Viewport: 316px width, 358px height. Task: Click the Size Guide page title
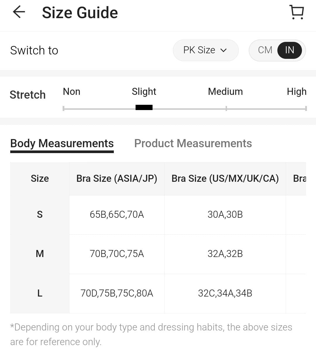click(x=80, y=13)
